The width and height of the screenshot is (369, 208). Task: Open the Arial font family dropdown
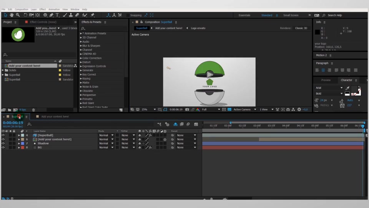[329, 88]
